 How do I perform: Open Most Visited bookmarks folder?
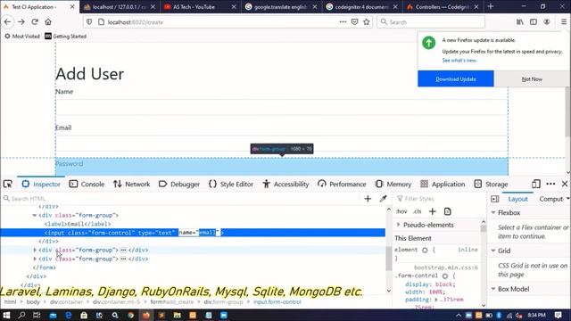pyautogui.click(x=21, y=36)
